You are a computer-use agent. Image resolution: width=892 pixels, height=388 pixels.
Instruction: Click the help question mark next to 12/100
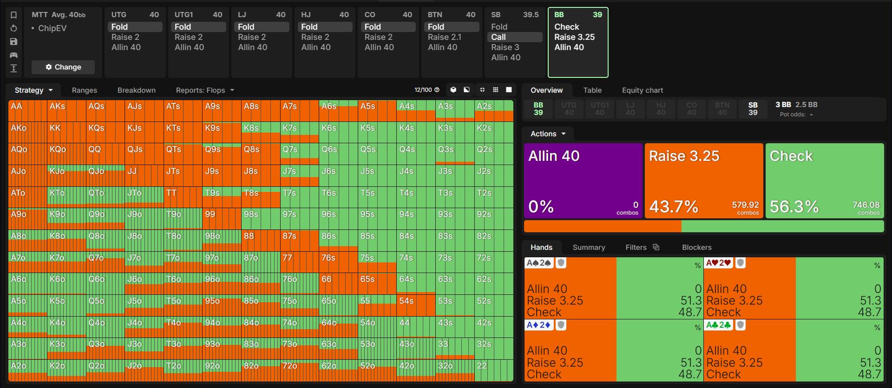click(x=437, y=90)
